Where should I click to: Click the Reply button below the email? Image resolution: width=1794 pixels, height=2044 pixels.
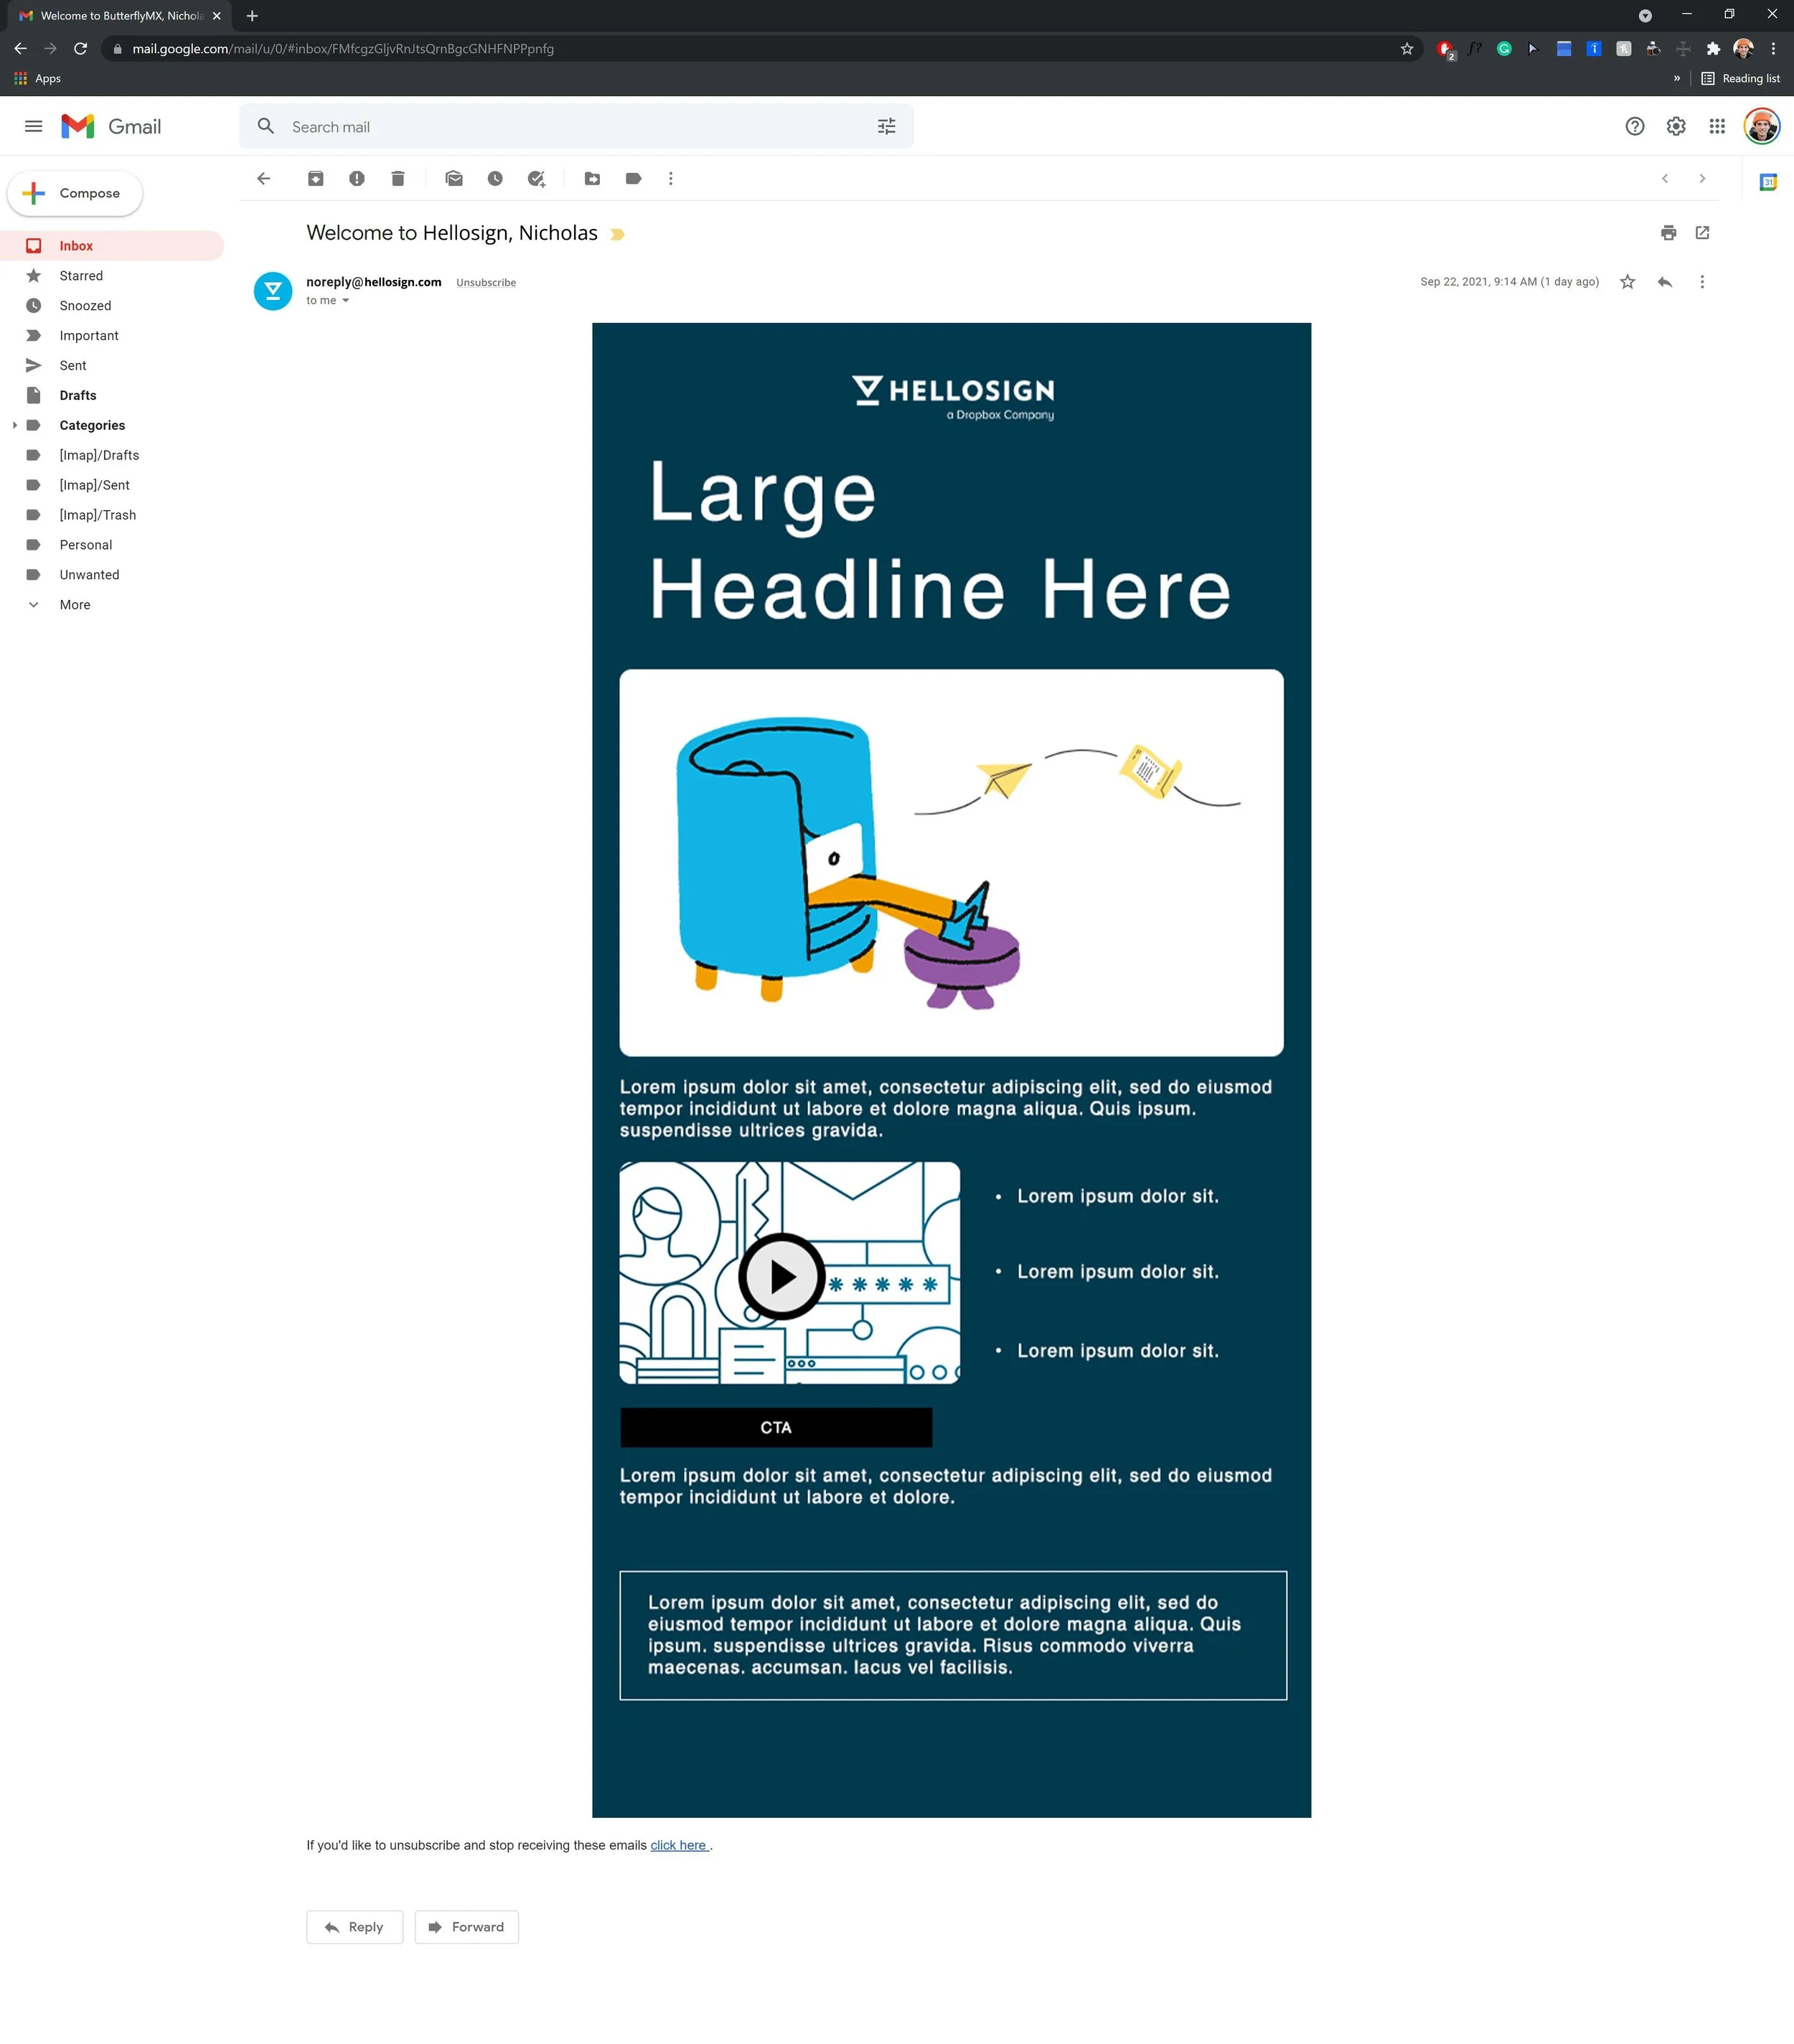pos(354,1926)
